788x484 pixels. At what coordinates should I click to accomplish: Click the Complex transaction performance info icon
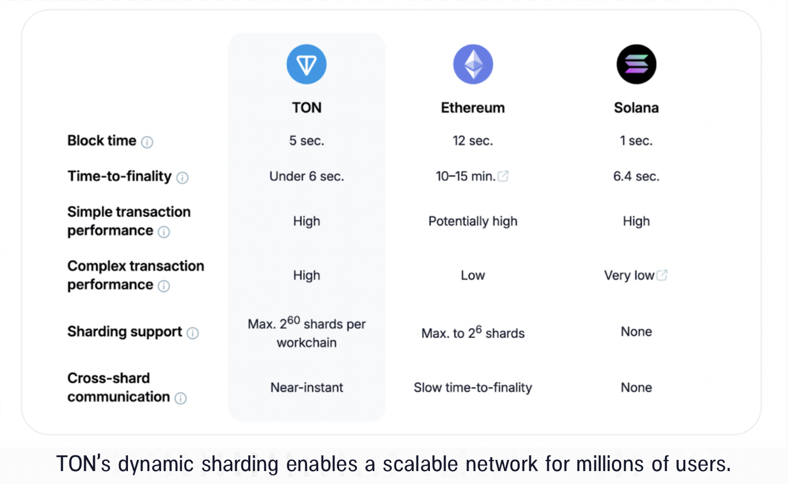click(x=164, y=286)
